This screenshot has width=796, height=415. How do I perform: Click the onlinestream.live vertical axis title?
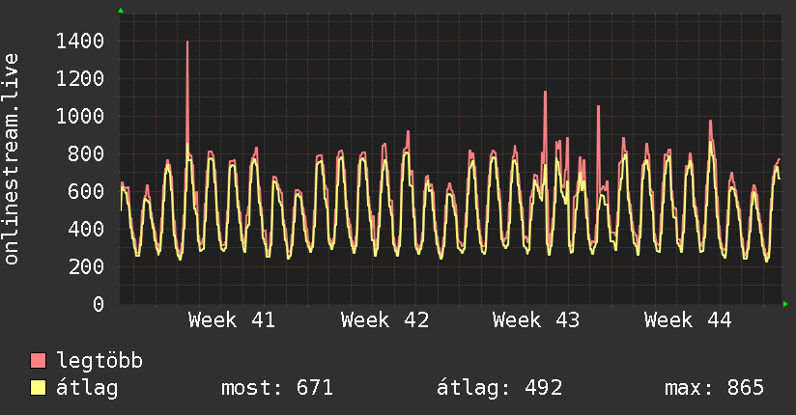[x=12, y=159]
